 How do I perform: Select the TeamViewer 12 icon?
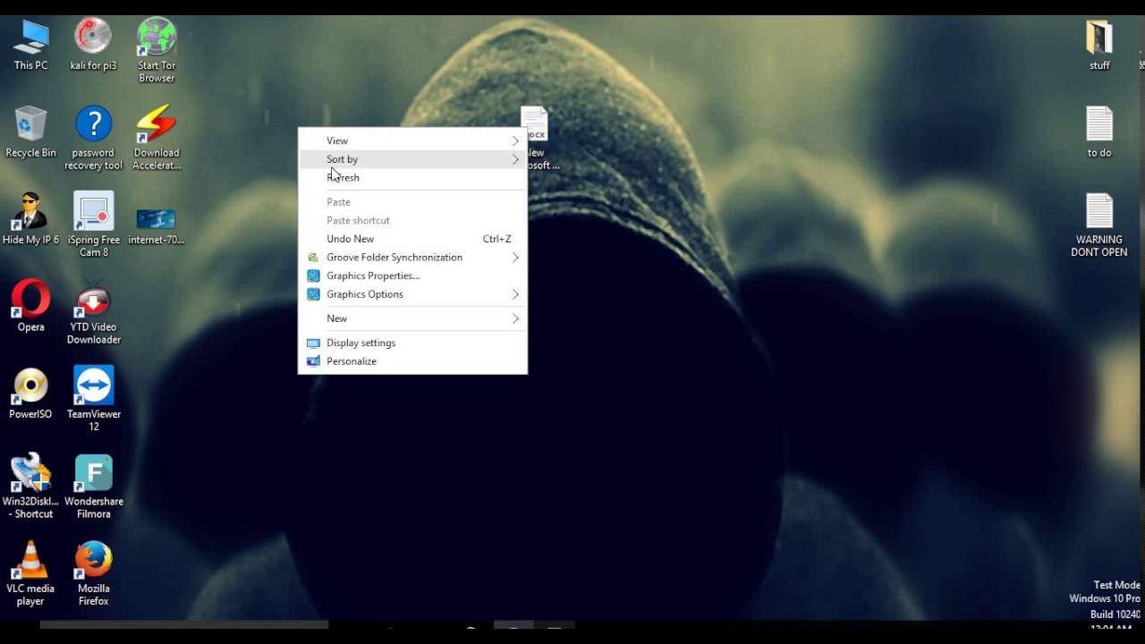pos(93,400)
